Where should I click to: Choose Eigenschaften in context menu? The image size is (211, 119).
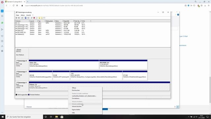point(85,110)
